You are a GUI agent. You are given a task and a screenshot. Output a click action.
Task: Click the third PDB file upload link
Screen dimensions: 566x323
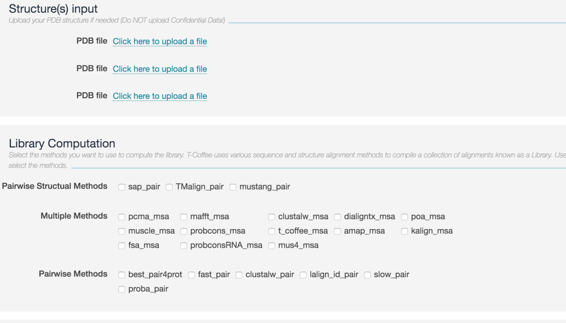tap(160, 96)
